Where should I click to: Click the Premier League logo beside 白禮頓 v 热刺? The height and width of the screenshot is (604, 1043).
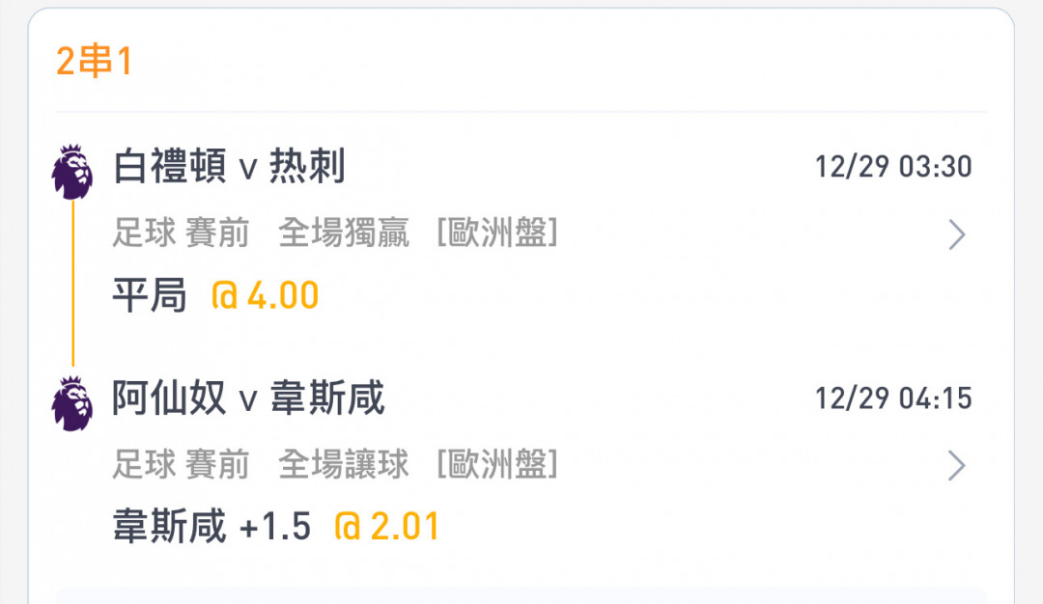[x=72, y=172]
